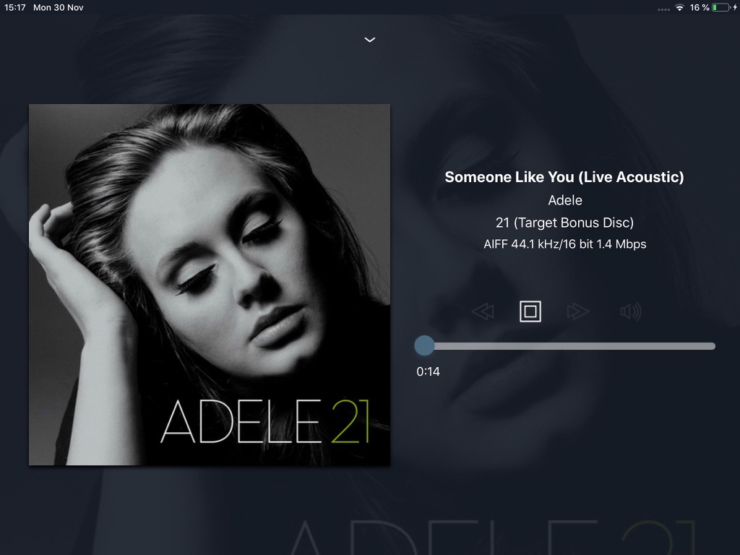The height and width of the screenshot is (555, 740).
Task: Check the Wi-Fi status icon
Action: 679,7
